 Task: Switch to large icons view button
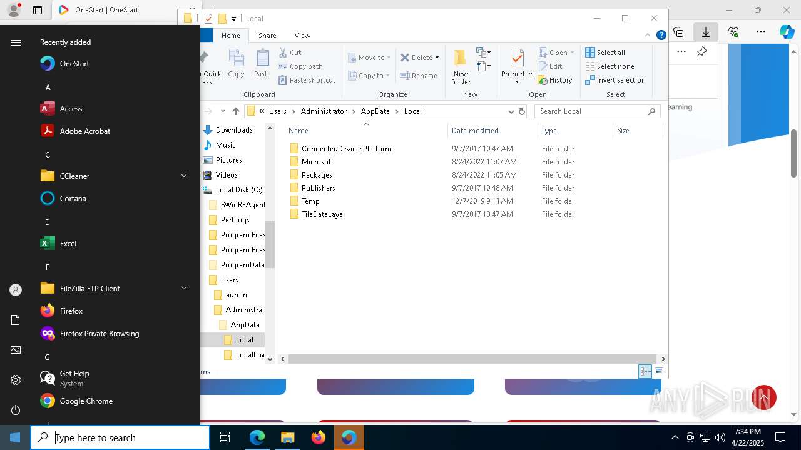click(658, 371)
